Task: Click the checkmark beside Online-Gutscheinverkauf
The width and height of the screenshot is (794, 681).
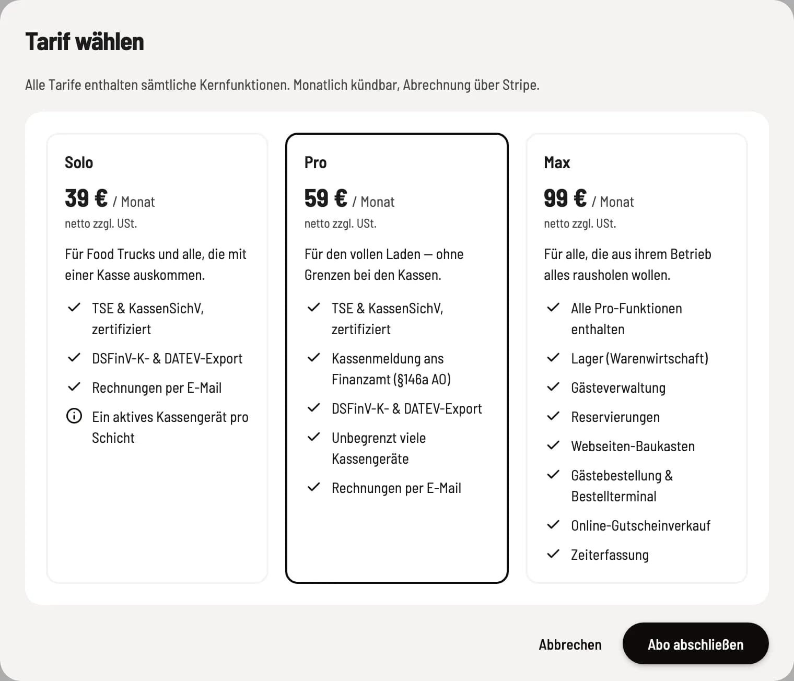Action: tap(553, 525)
